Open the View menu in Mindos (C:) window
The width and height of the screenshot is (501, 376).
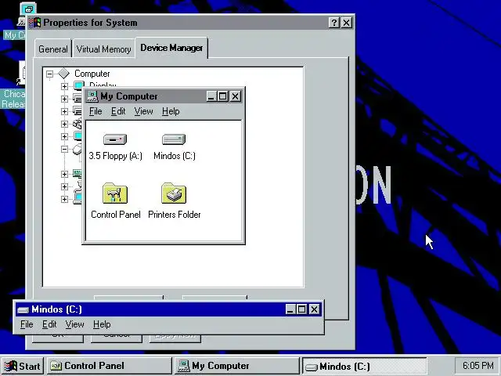75,324
